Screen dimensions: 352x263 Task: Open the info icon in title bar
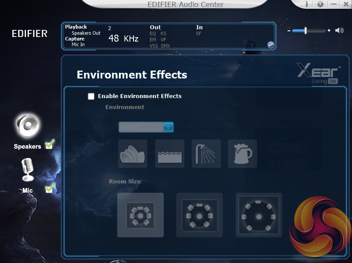tap(307, 4)
